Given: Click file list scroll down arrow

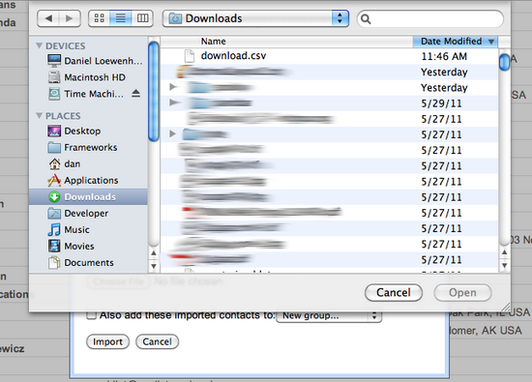Looking at the screenshot, I should tap(505, 265).
